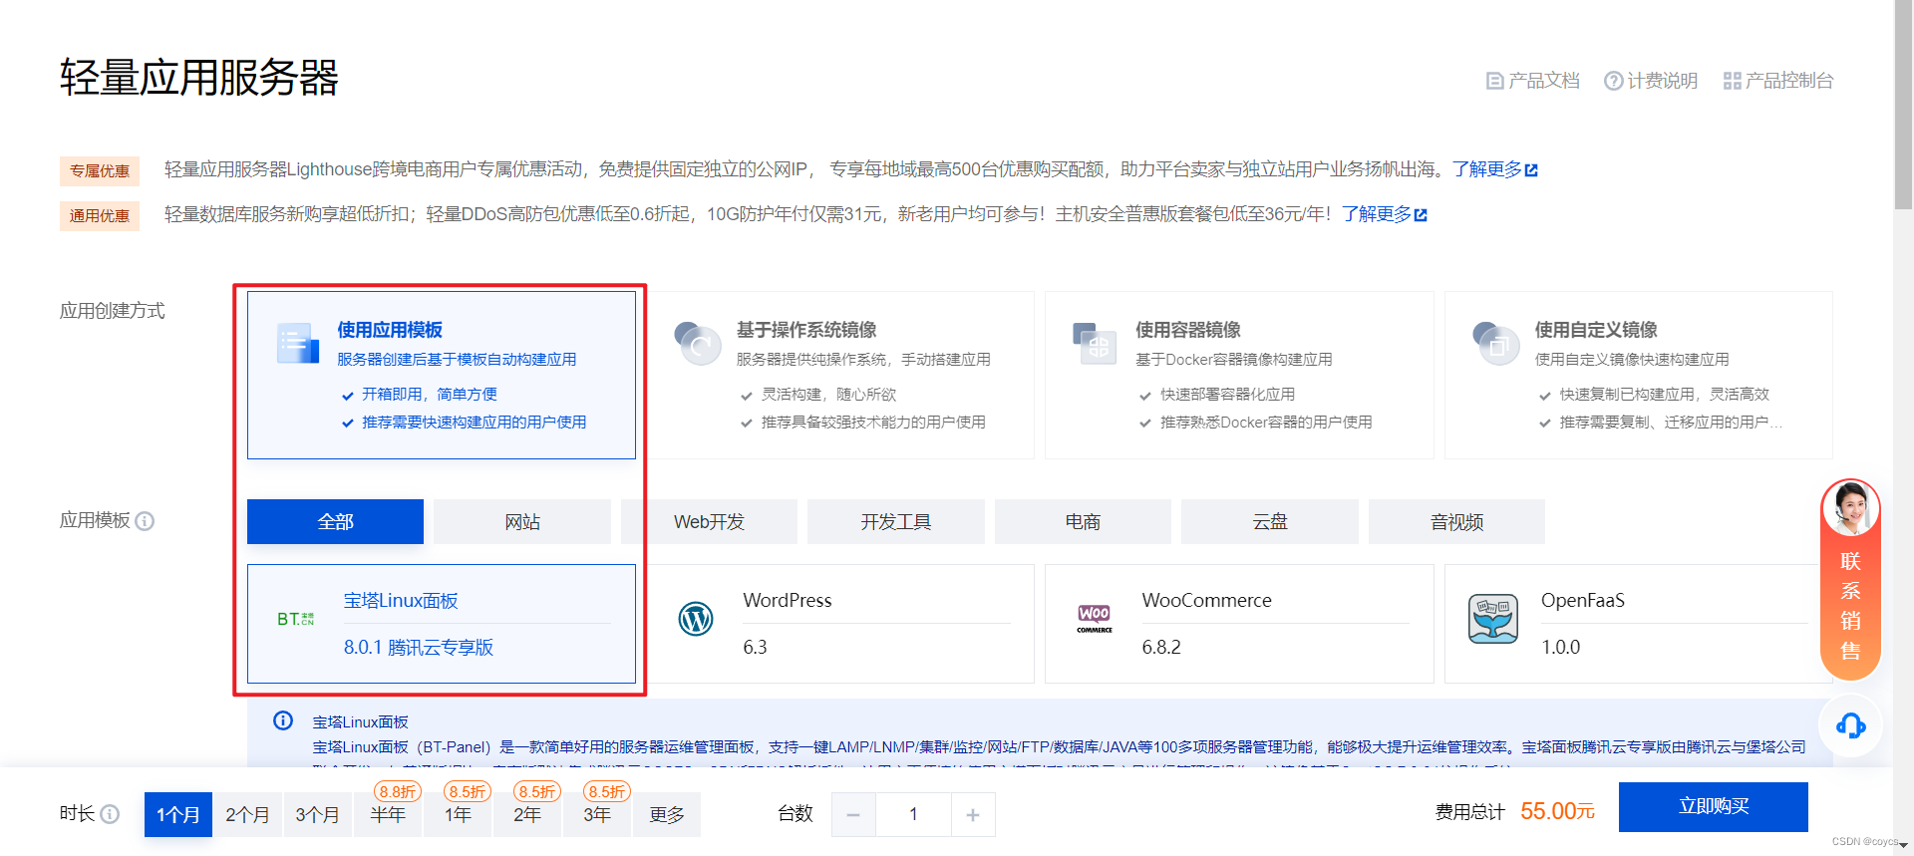Click the 轻量应用服务器 page title
1914x856 pixels.
tap(199, 78)
